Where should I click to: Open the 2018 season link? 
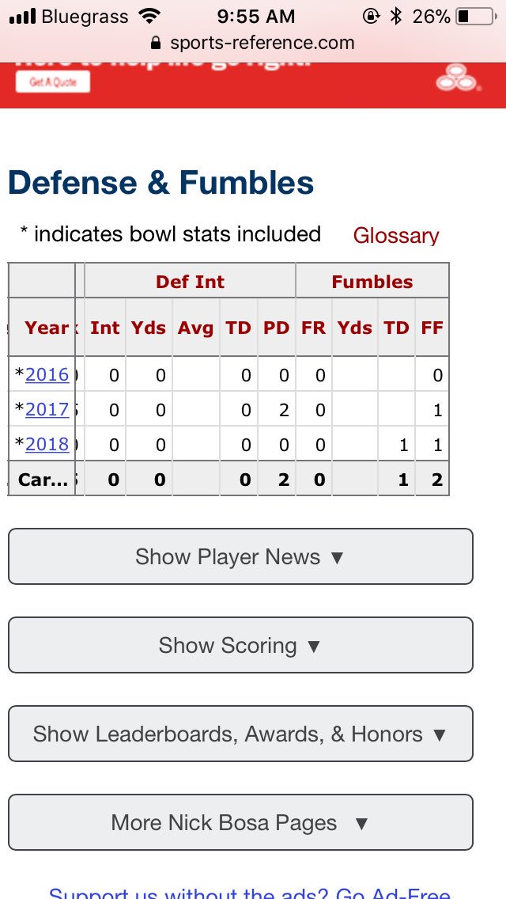coord(47,444)
